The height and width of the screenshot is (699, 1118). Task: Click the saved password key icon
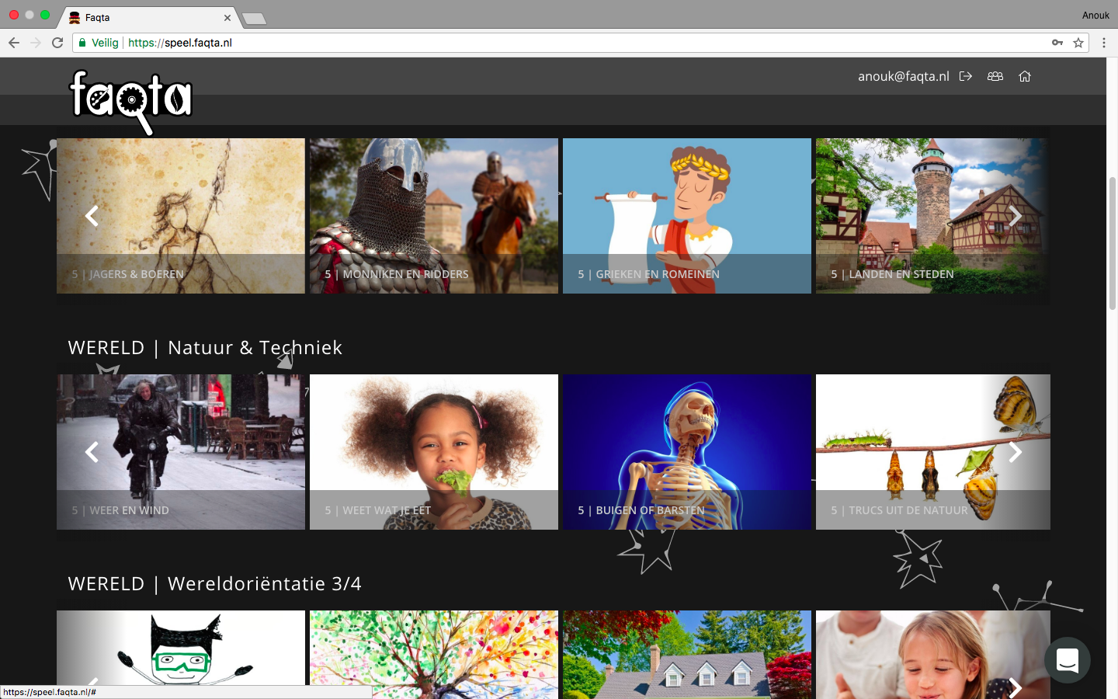coord(1057,43)
